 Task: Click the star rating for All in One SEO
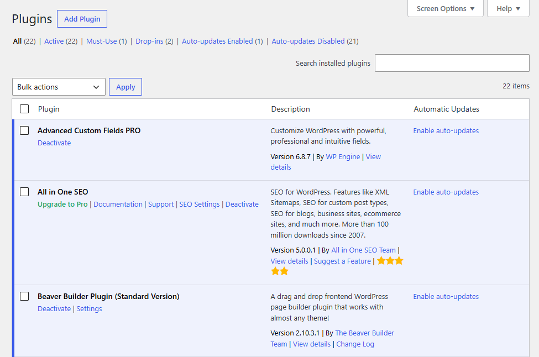(390, 261)
